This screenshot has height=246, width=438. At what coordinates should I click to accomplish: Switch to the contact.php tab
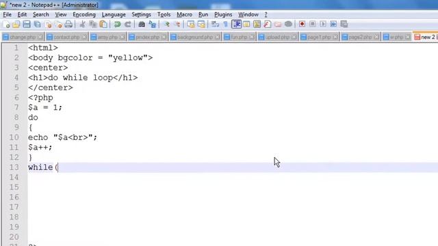coord(66,37)
